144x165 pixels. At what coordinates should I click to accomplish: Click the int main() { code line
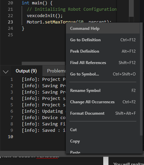(37, 3)
